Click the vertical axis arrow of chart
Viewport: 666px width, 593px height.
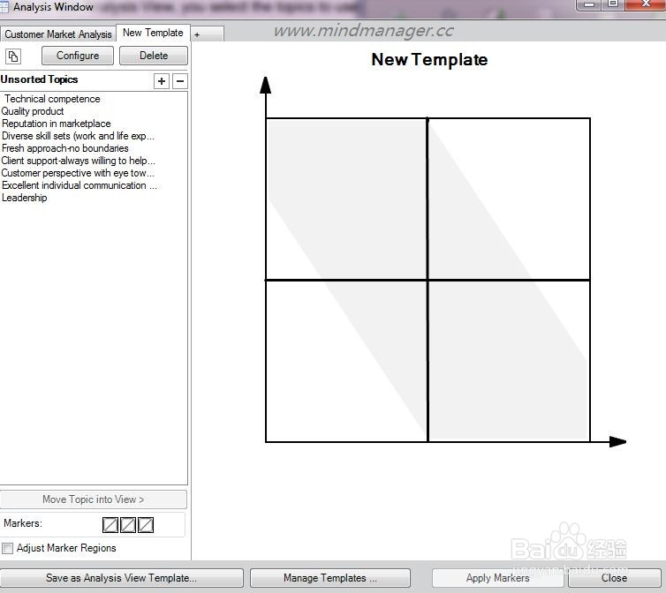[266, 85]
